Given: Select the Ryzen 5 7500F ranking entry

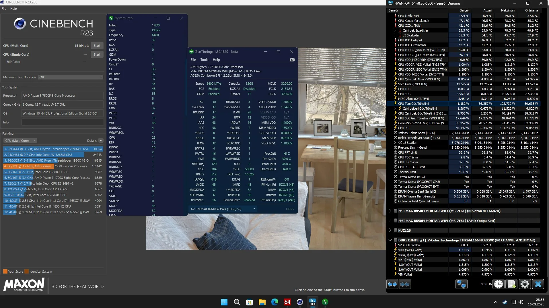Looking at the screenshot, I should [x=53, y=166].
